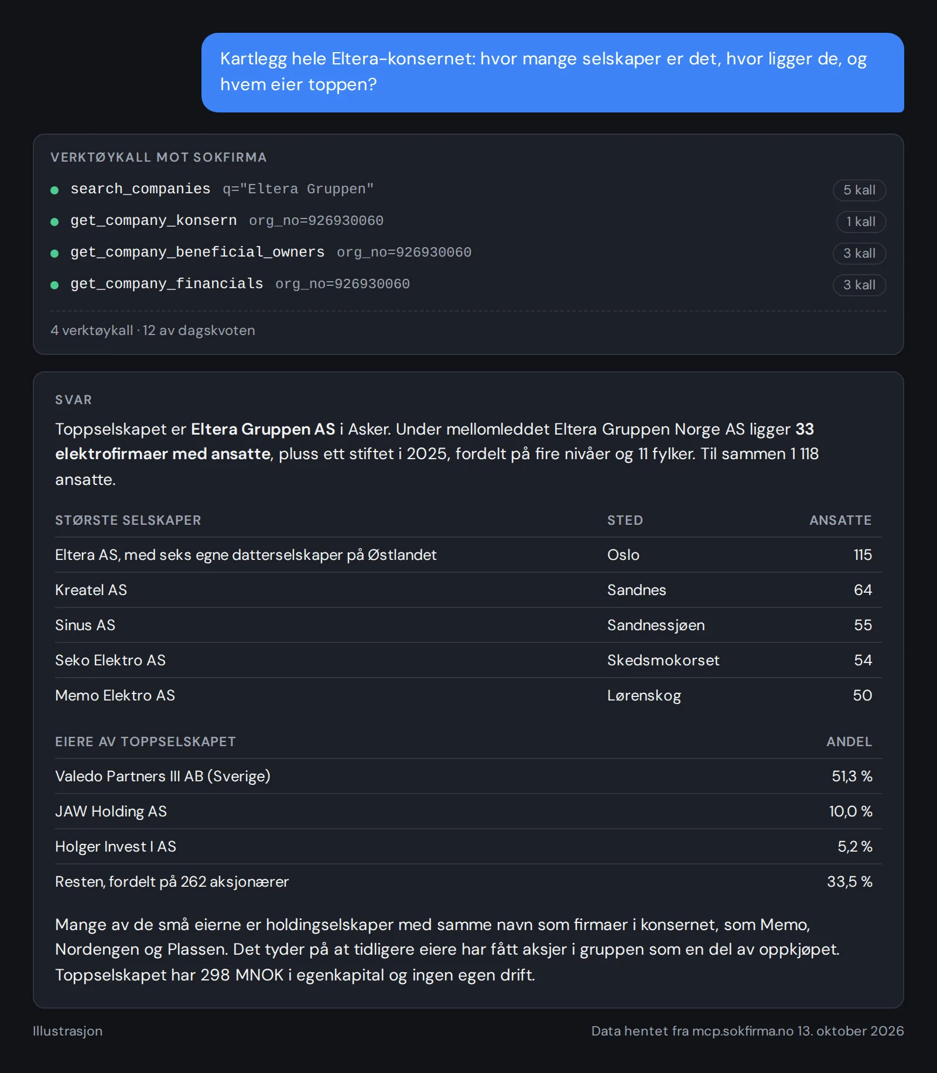The width and height of the screenshot is (937, 1073).
Task: Click the employee count '115'
Action: [x=863, y=555]
